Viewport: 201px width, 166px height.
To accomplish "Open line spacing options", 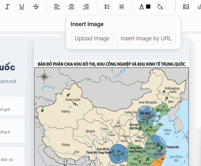I will tap(107, 7).
